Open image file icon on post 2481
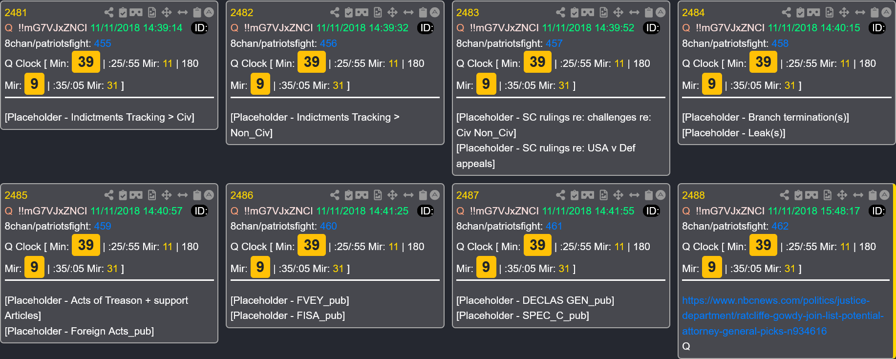 point(152,12)
